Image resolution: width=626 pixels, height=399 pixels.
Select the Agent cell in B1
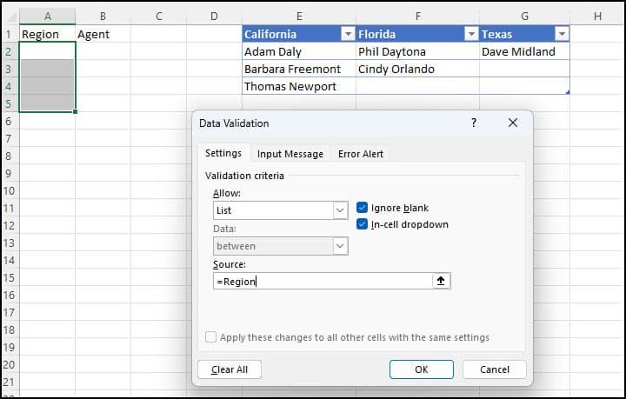[x=103, y=34]
